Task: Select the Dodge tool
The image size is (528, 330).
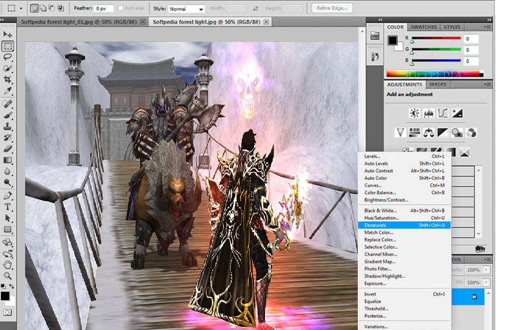Action: (7, 182)
